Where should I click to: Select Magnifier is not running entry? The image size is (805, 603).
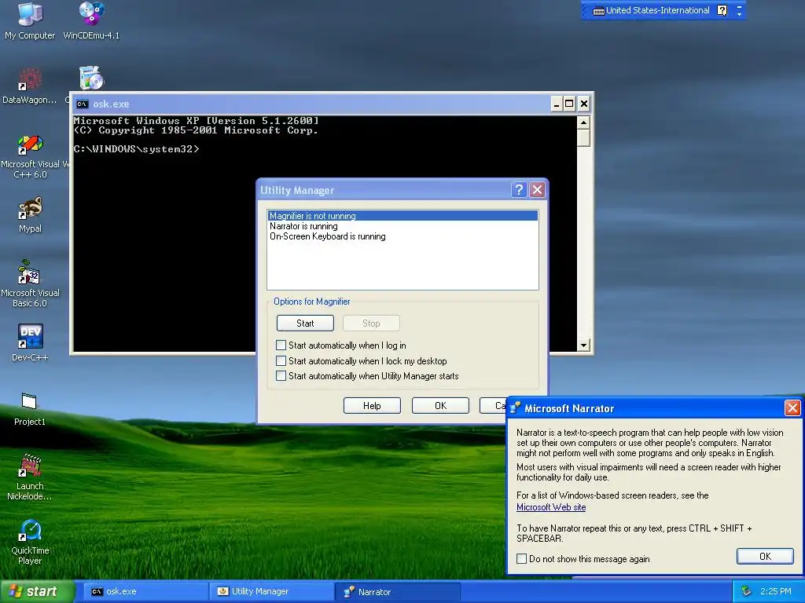[402, 216]
